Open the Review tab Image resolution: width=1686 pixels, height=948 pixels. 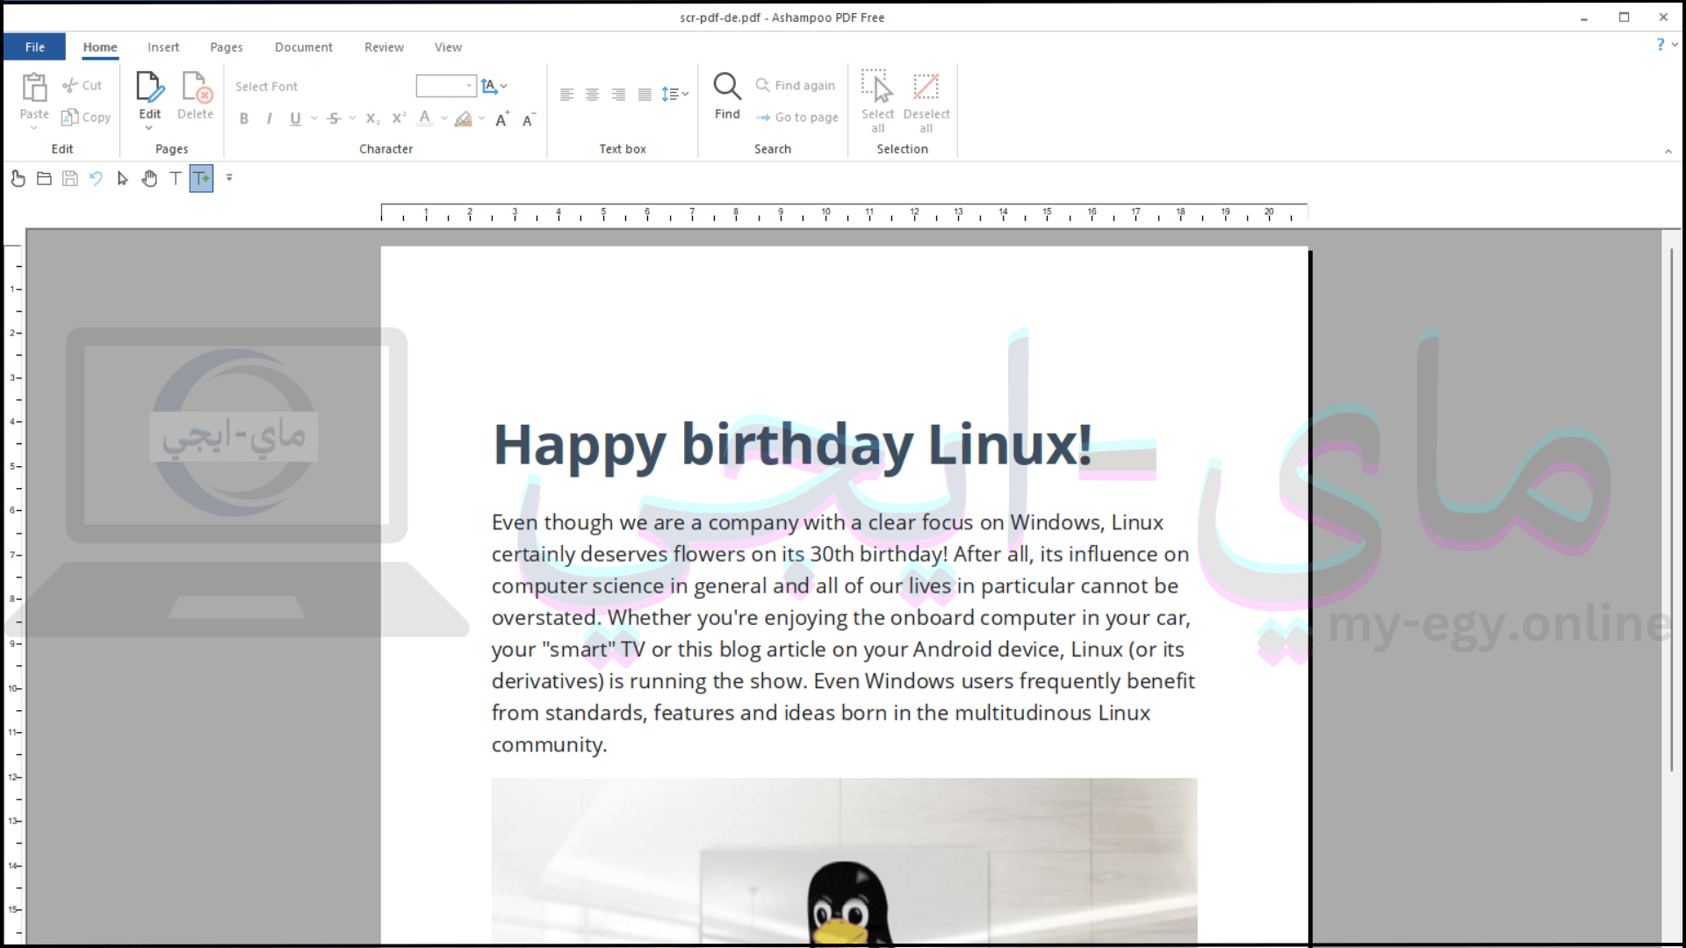385,47
